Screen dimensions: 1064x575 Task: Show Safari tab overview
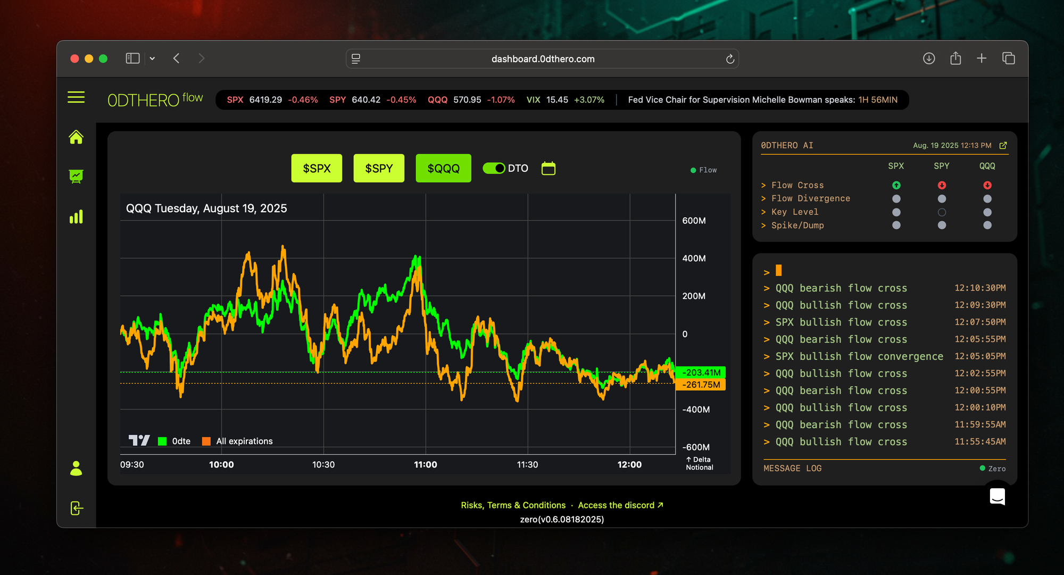[1008, 59]
